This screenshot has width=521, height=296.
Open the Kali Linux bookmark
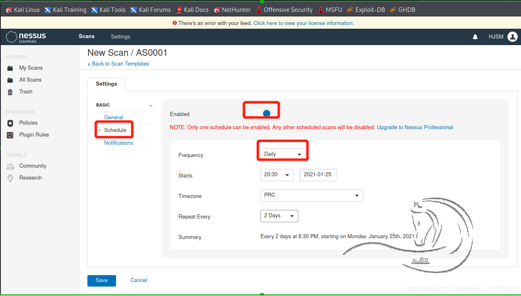(23, 10)
